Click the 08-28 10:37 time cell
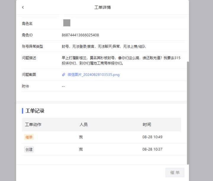This screenshot has height=181, width=213. (152, 149)
